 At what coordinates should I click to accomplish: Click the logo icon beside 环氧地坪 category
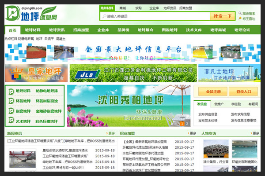click(11, 101)
